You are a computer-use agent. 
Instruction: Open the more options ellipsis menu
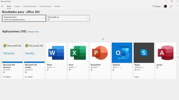click(x=177, y=6)
